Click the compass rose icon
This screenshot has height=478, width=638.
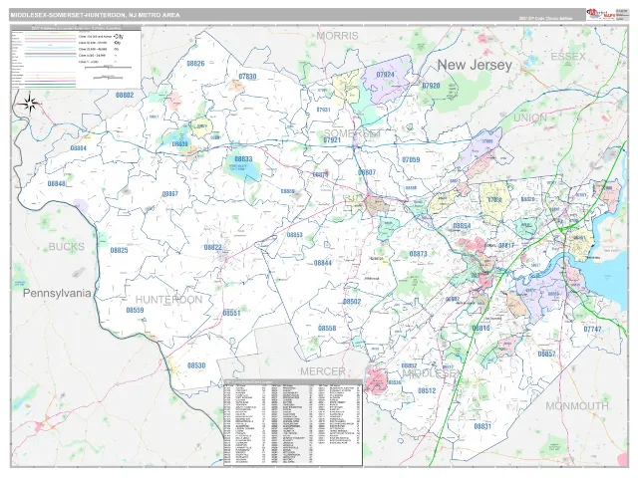tap(30, 103)
